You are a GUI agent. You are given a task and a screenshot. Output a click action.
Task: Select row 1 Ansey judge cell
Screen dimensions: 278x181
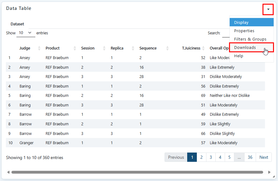25,58
